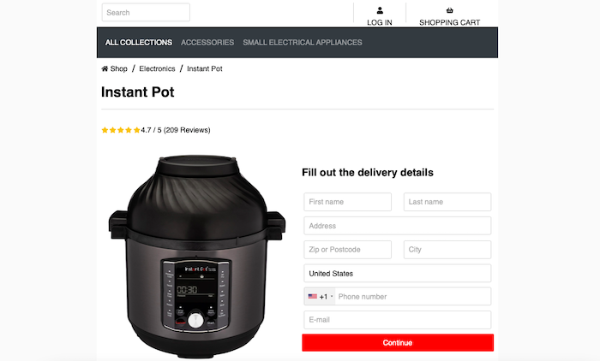600x361 pixels.
Task: Open the shopping cart basket icon
Action: point(450,11)
